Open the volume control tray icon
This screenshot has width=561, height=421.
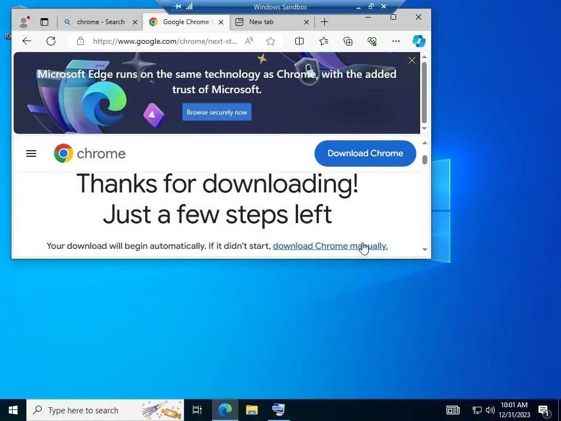click(490, 410)
